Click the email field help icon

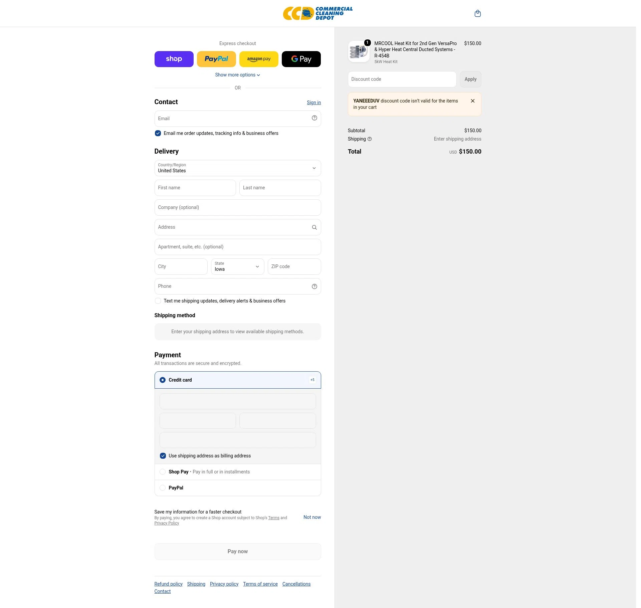(x=314, y=118)
